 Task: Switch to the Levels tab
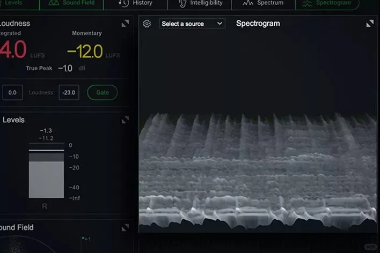(18, 3)
